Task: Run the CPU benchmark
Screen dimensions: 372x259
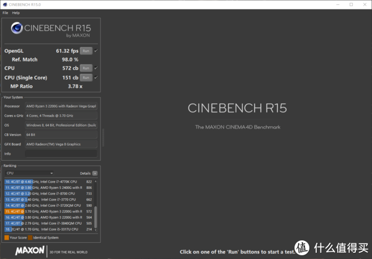Action: click(86, 68)
